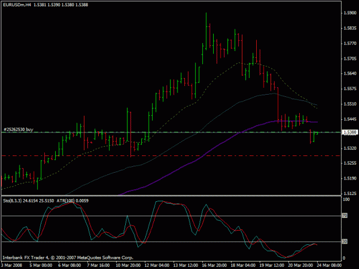Click the 1.5835 price axis label
359x269 pixels.
tap(350, 28)
